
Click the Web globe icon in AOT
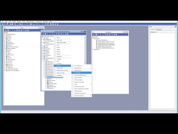point(7,56)
